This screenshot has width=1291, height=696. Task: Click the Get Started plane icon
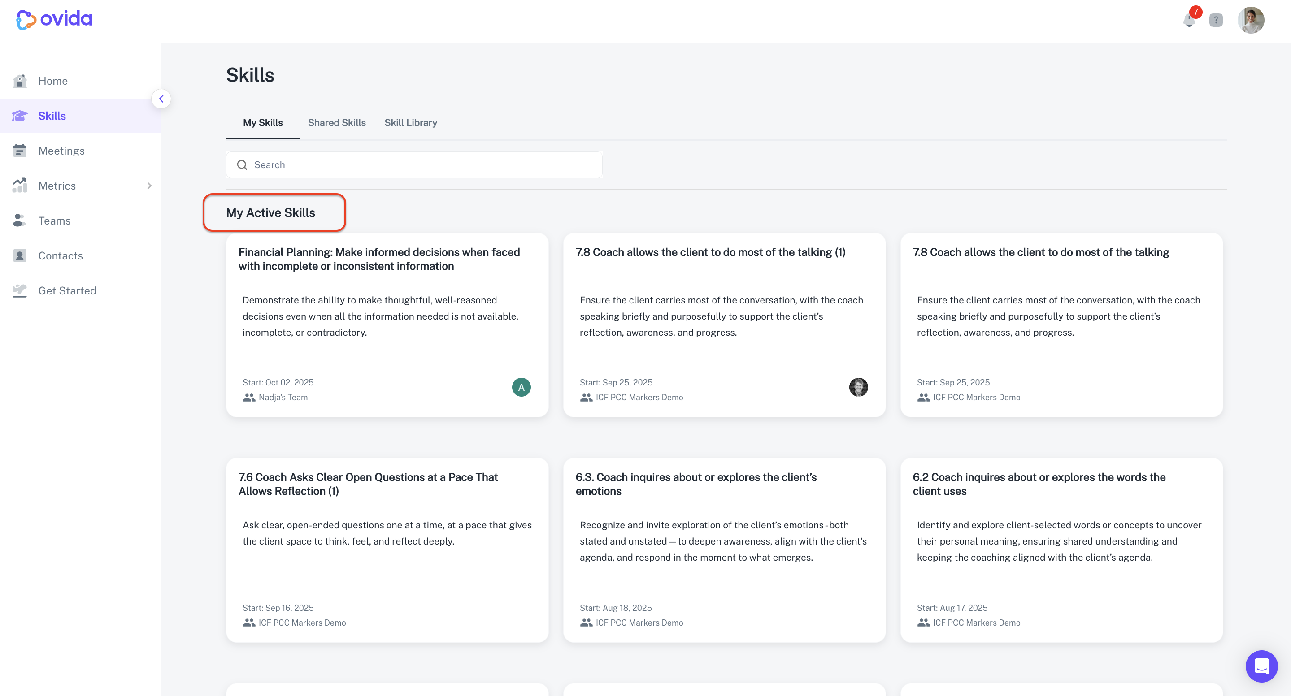click(20, 290)
